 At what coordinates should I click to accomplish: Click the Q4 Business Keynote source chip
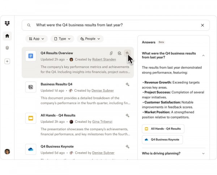[162, 140]
